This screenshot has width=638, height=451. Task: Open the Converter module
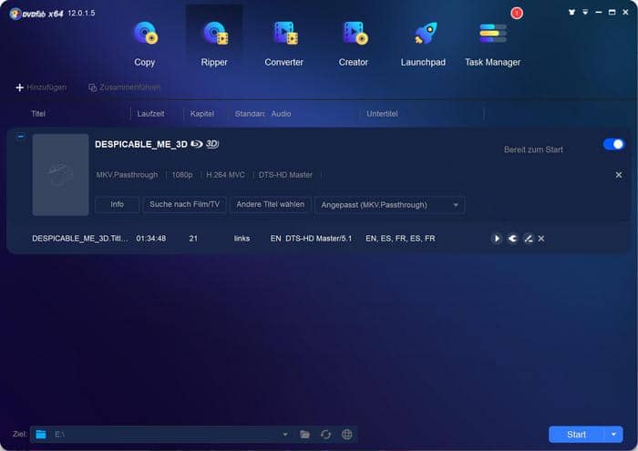click(283, 44)
